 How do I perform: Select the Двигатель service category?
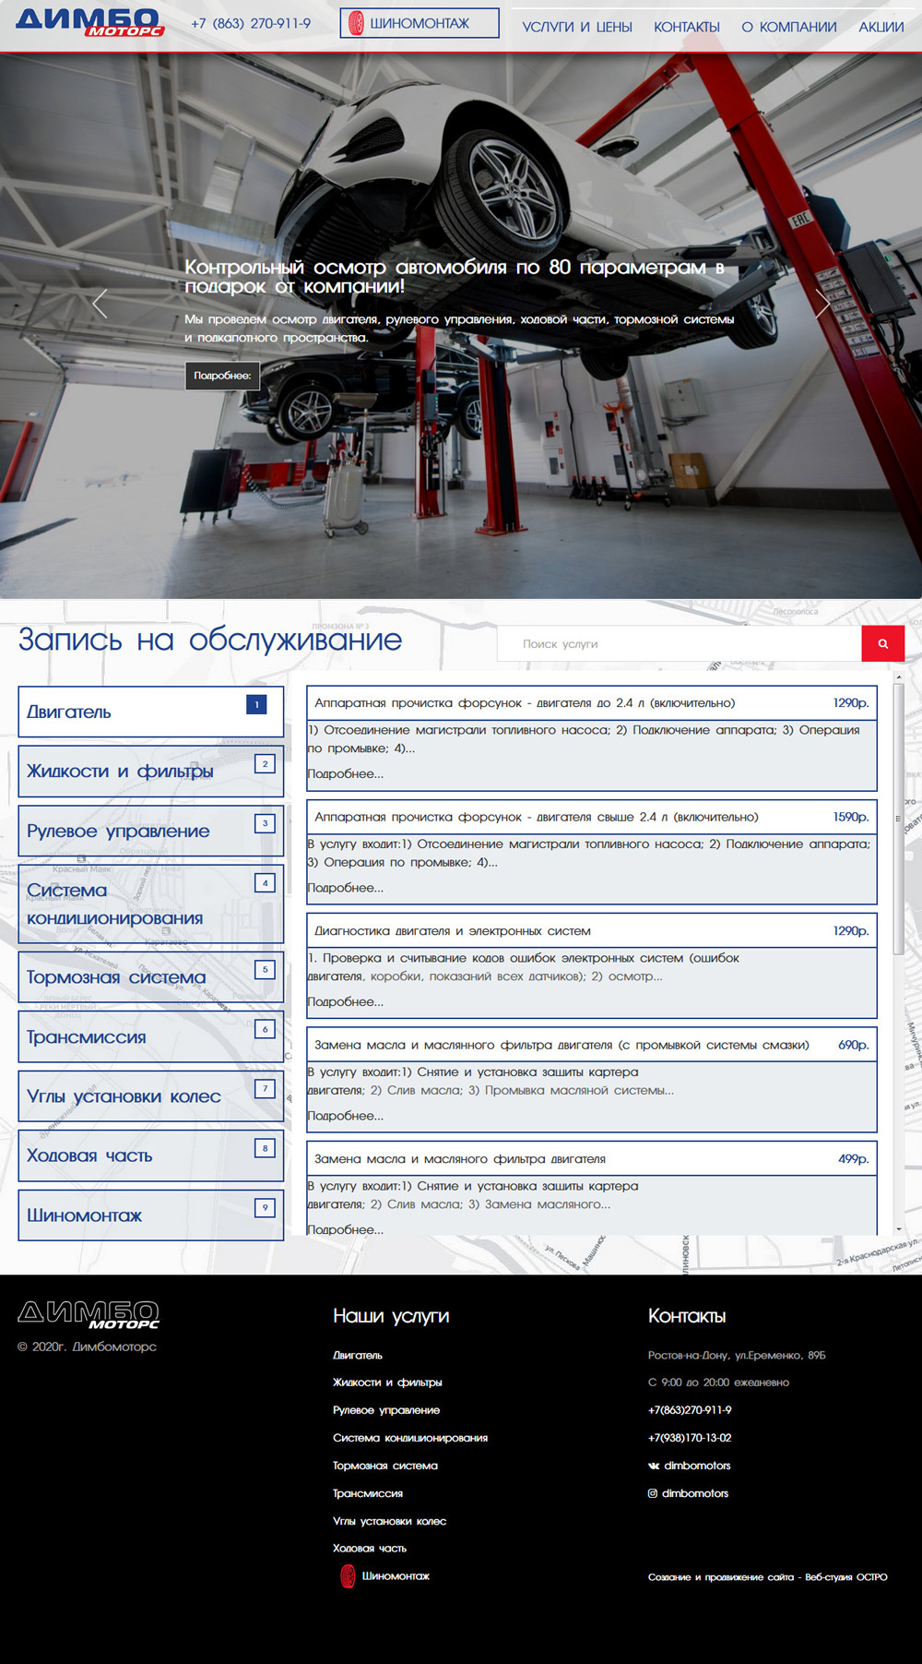150,712
